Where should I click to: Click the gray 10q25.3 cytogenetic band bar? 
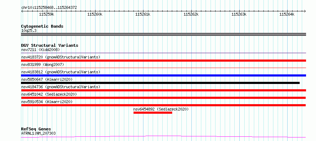click(x=163, y=34)
